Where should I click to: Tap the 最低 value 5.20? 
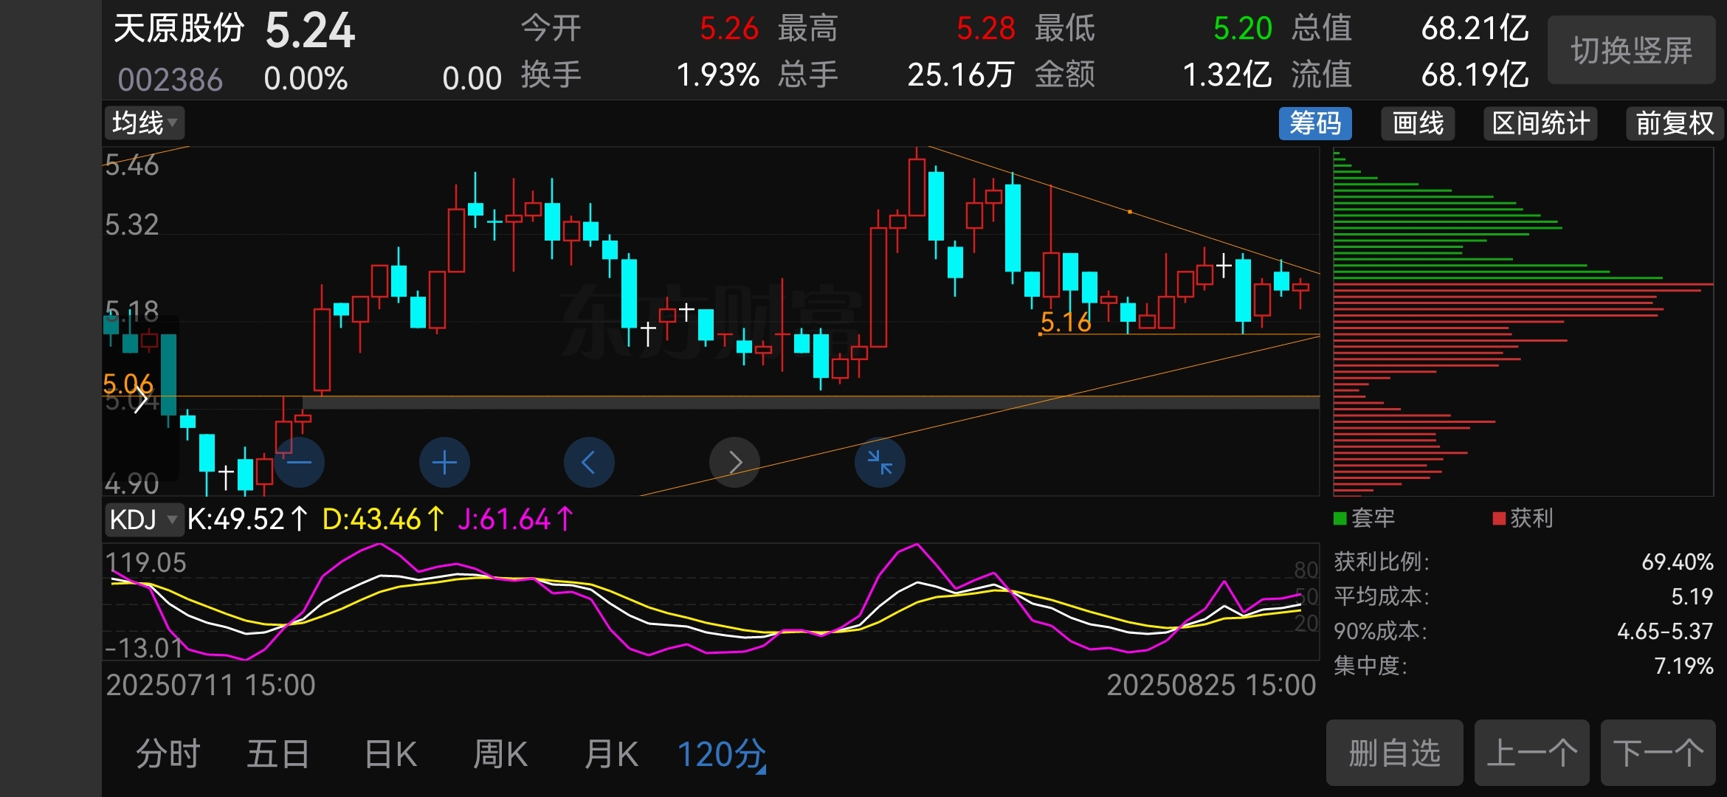click(1243, 29)
